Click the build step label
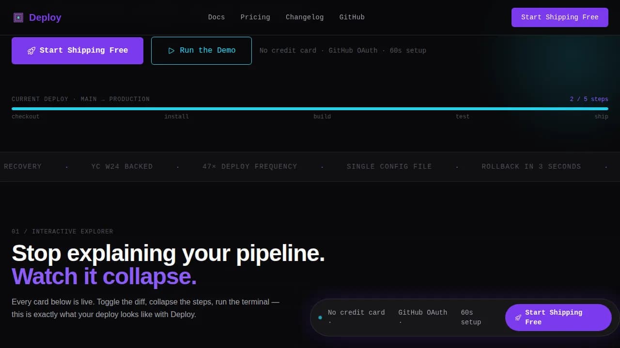 coord(322,116)
